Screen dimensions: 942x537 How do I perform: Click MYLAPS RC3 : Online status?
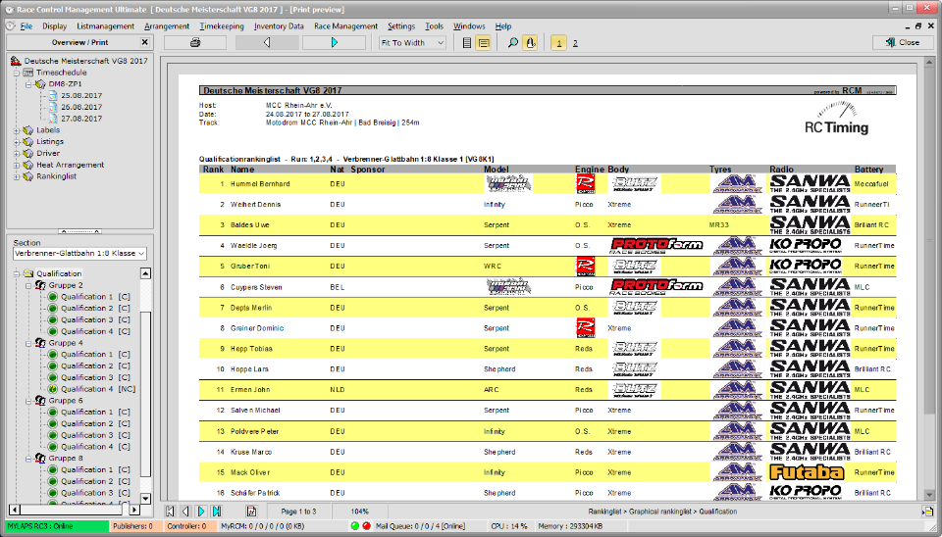(x=57, y=526)
